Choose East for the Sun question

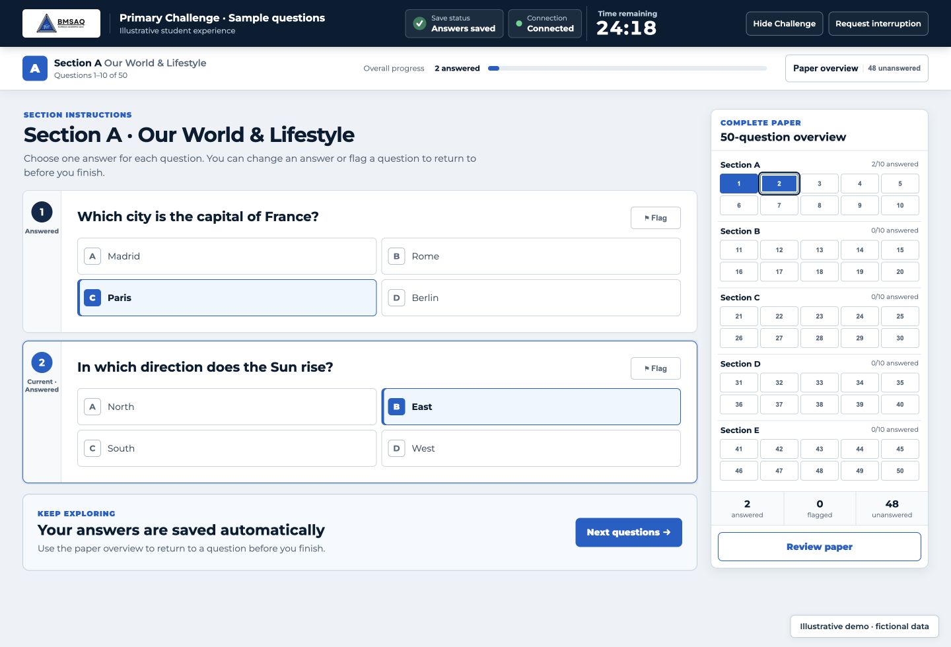(531, 407)
